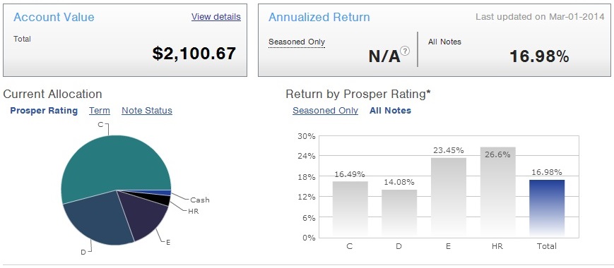
Task: Click the blue Total bar at 16.98%
Action: (547, 209)
